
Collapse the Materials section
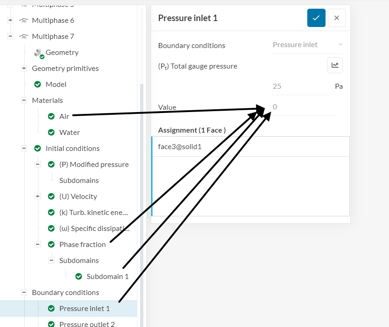pyautogui.click(x=24, y=100)
